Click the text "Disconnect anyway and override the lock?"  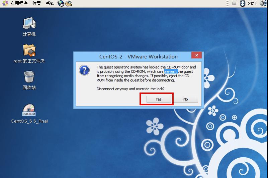pos(130,89)
